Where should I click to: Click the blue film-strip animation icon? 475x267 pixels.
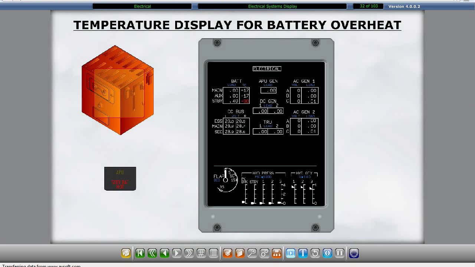pos(291,253)
